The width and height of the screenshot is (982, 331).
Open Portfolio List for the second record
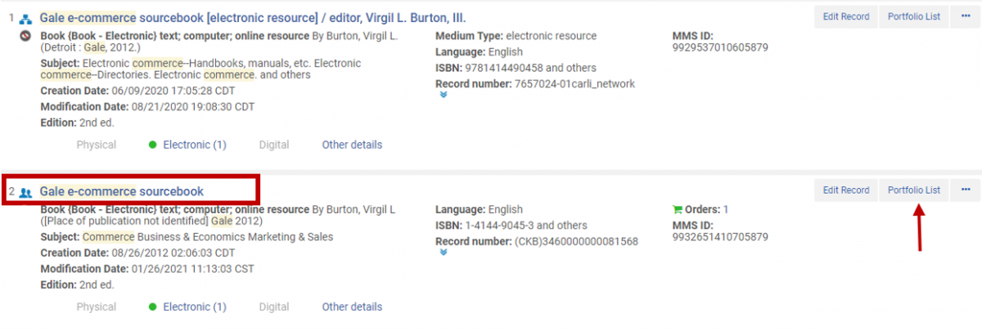point(913,190)
